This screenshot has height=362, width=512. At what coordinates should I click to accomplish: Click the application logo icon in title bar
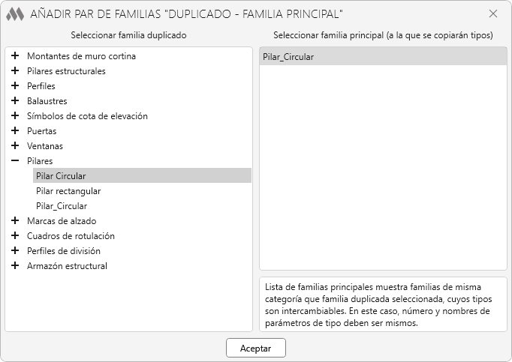click(15, 13)
